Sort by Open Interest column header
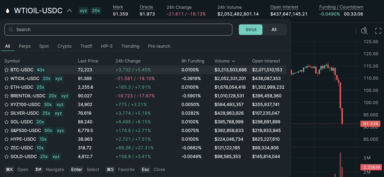384x177 pixels. (266, 61)
